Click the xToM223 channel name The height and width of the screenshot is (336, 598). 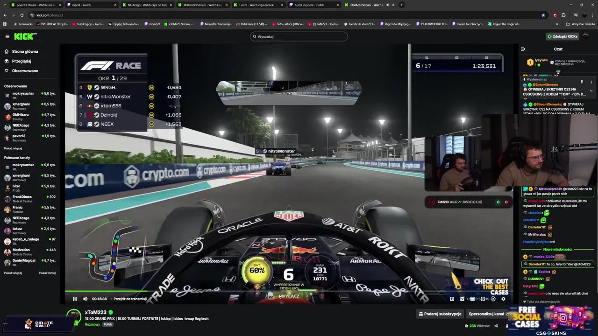tap(96, 312)
